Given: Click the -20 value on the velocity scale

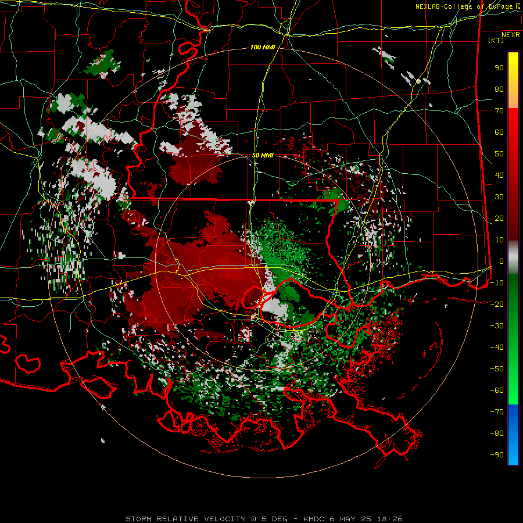Looking at the screenshot, I should click(x=497, y=305).
